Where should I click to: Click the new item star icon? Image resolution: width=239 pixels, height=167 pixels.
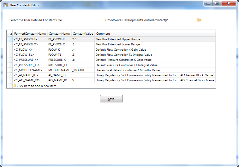15,86
